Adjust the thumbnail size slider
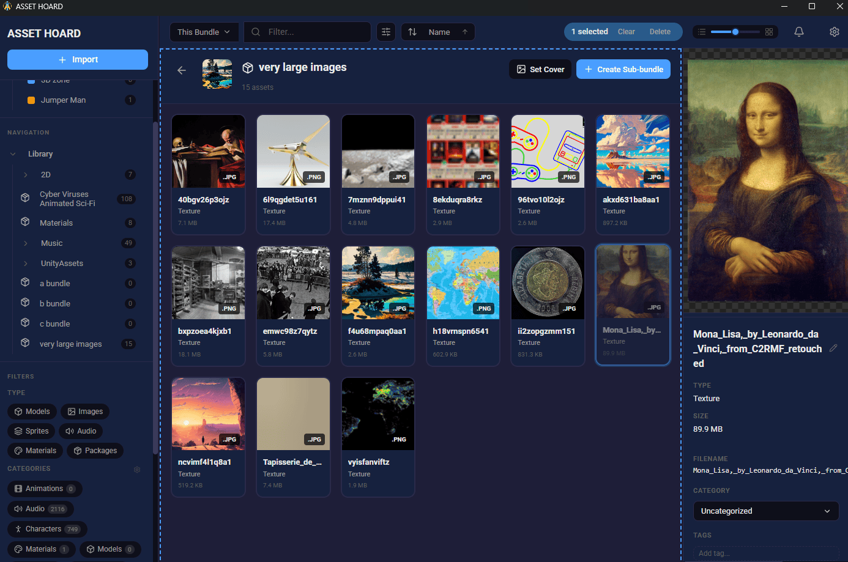 click(735, 32)
